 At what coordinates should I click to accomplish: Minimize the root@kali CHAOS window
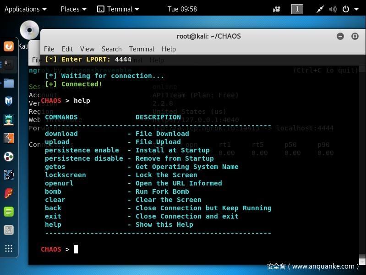point(340,36)
